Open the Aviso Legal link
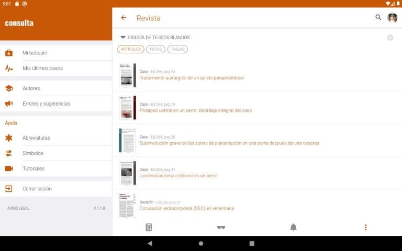402x251 pixels. [x=18, y=208]
